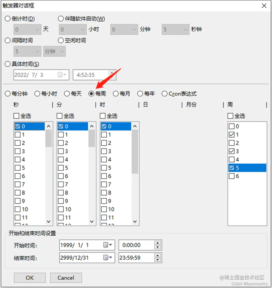Uncheck 0 in the minutes list

61,126
